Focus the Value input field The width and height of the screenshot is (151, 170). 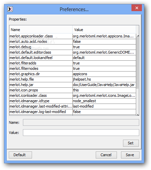(x=81, y=133)
